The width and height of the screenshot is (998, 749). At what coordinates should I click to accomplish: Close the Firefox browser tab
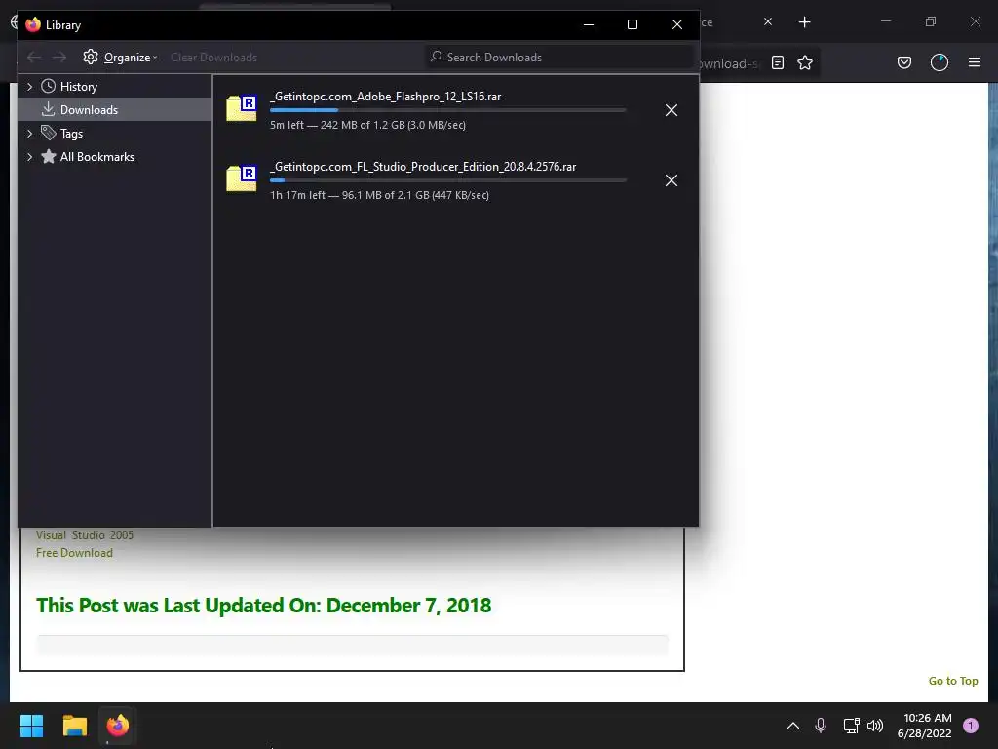pyautogui.click(x=768, y=21)
